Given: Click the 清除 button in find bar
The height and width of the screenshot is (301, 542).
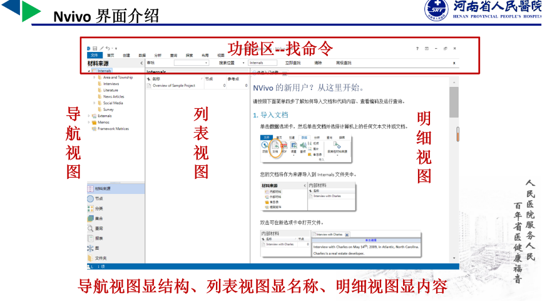Looking at the screenshot, I should [x=318, y=63].
